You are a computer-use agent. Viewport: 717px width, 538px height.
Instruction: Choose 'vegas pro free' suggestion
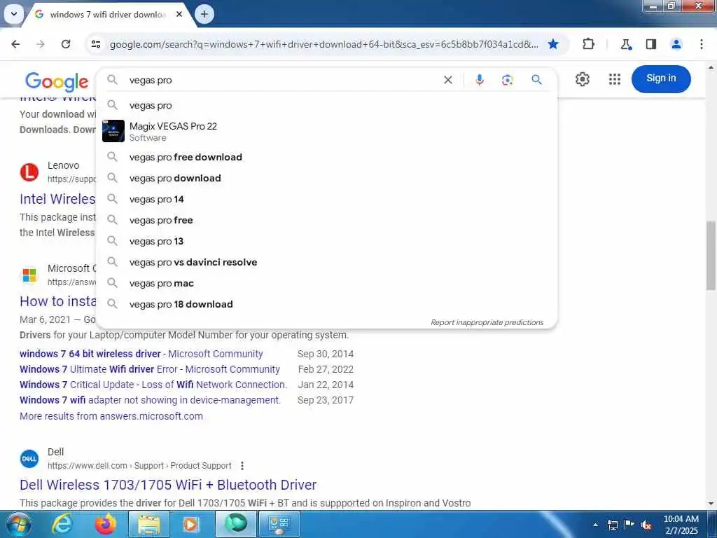[327, 220]
